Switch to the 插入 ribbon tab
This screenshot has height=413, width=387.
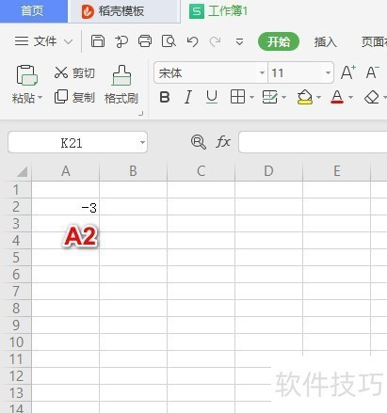click(x=326, y=41)
